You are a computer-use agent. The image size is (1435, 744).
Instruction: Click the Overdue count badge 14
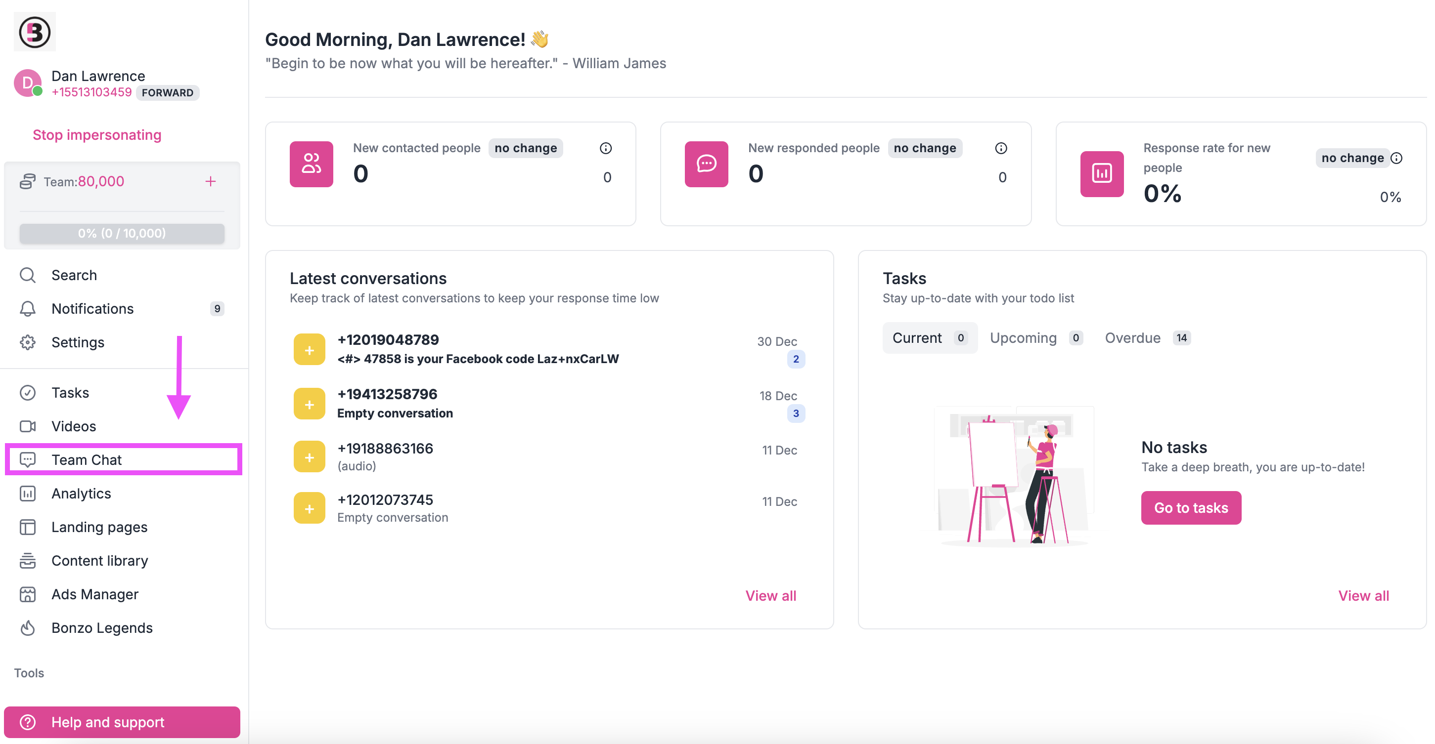point(1181,338)
